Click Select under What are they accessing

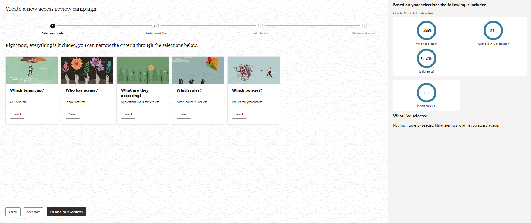pos(128,114)
